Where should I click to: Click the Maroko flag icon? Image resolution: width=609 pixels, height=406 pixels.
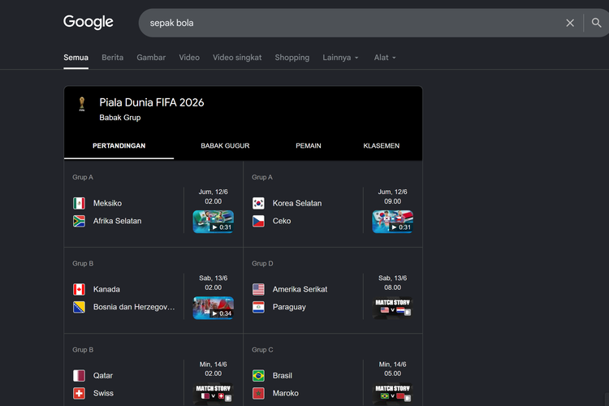259,394
